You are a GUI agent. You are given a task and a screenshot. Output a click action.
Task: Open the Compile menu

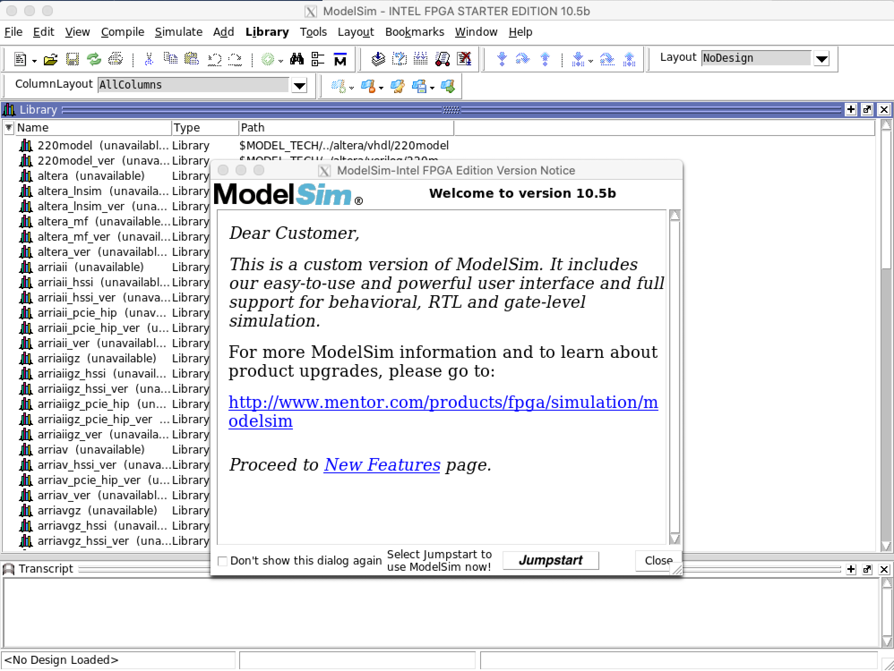point(122,32)
